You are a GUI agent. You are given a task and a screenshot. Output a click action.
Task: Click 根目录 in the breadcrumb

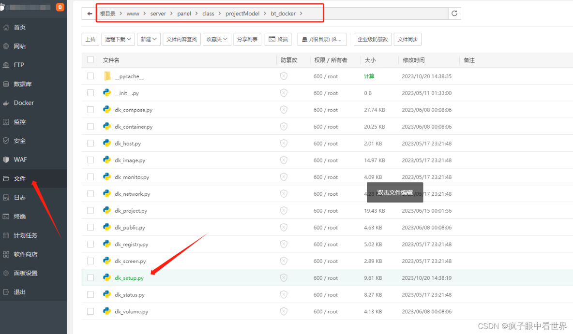click(108, 14)
